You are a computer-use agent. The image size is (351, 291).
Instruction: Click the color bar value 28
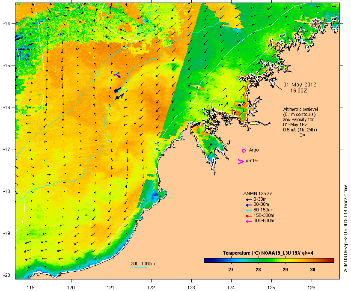click(258, 270)
